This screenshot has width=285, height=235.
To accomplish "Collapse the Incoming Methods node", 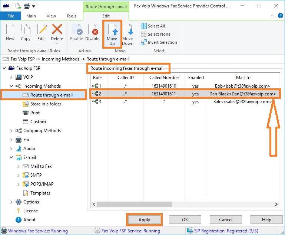I will click(11, 86).
